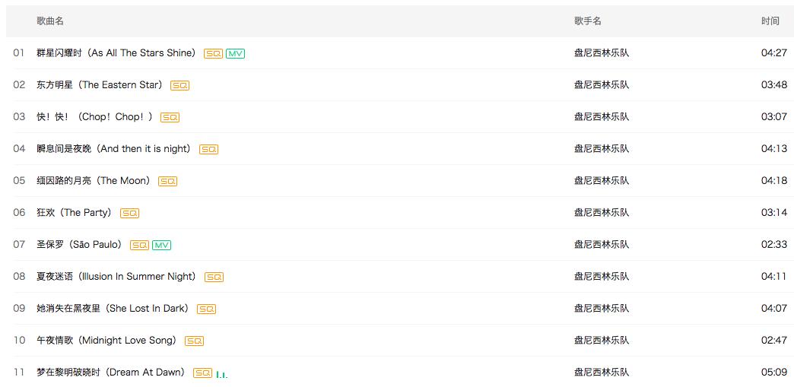794x387 pixels.
Task: Open artist link on The Party row
Action: [x=601, y=213]
